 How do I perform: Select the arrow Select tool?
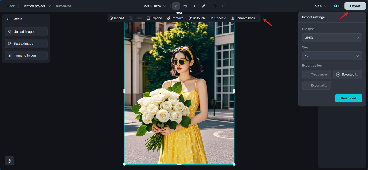coord(176,6)
